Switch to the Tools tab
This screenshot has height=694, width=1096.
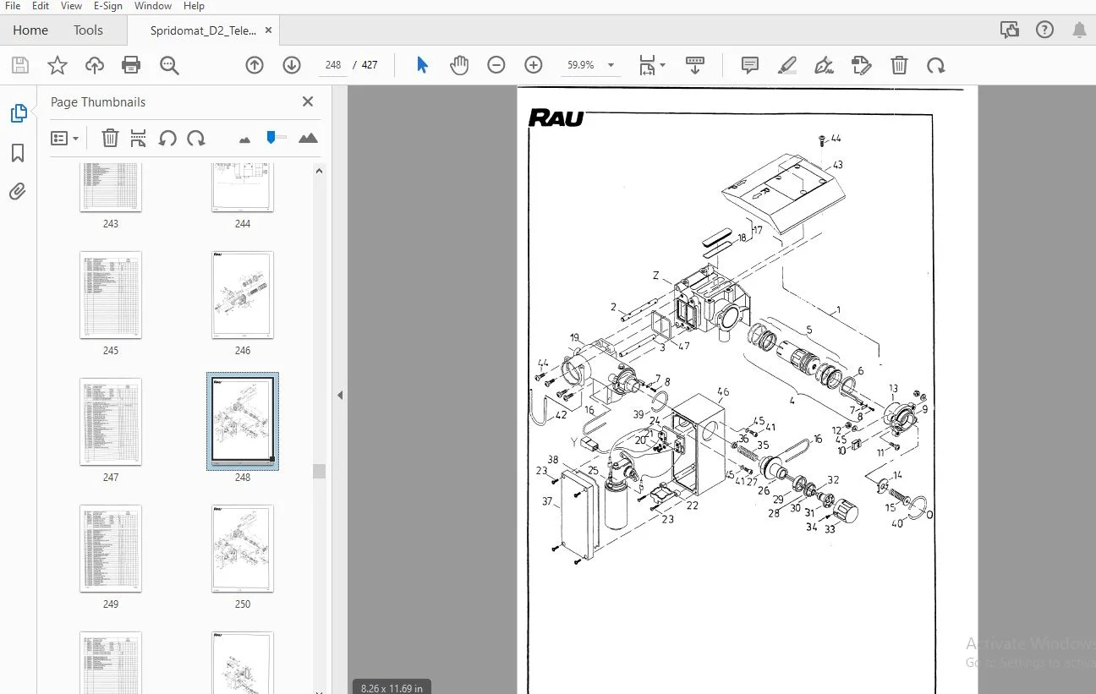(88, 30)
